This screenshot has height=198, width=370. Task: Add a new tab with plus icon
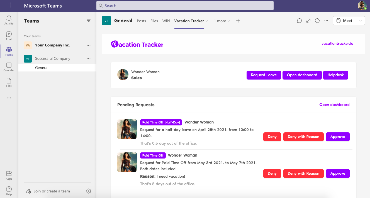click(x=238, y=21)
